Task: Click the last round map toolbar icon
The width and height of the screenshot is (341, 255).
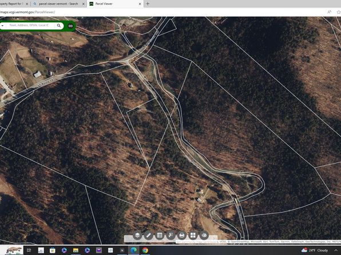Action: (204, 235)
